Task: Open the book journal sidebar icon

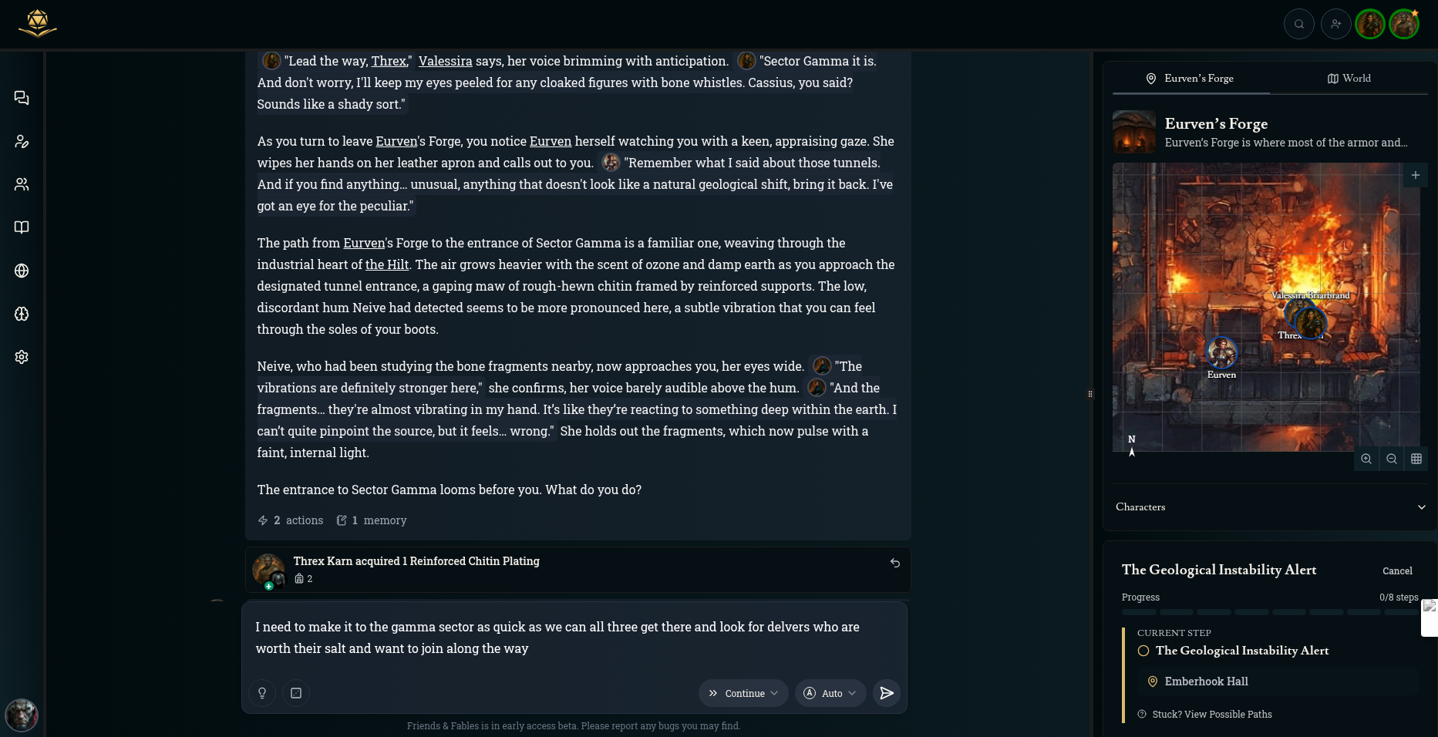Action: tap(22, 227)
